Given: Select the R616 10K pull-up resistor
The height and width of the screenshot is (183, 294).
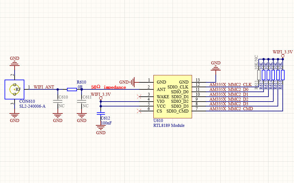Looking at the screenshot, I should pos(283,75).
